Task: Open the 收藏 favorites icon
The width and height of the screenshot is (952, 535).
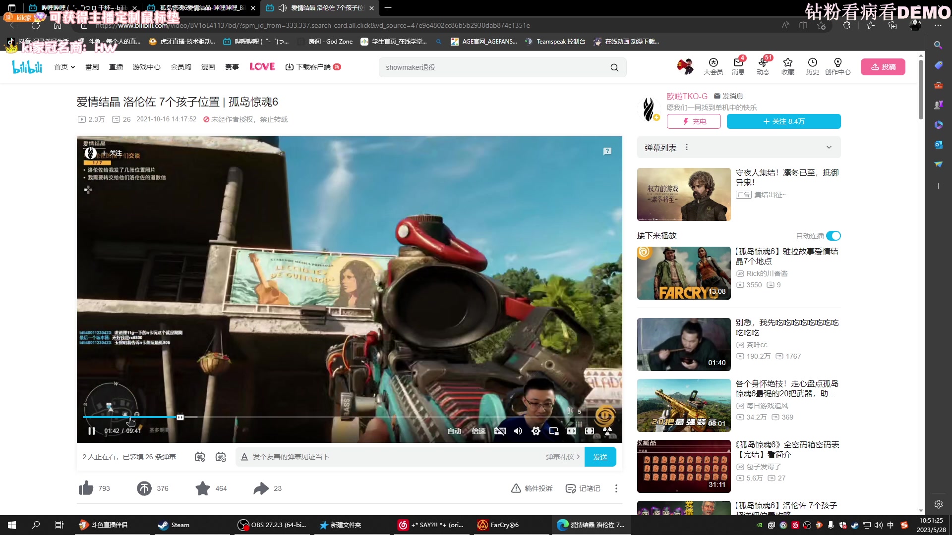Action: click(788, 66)
